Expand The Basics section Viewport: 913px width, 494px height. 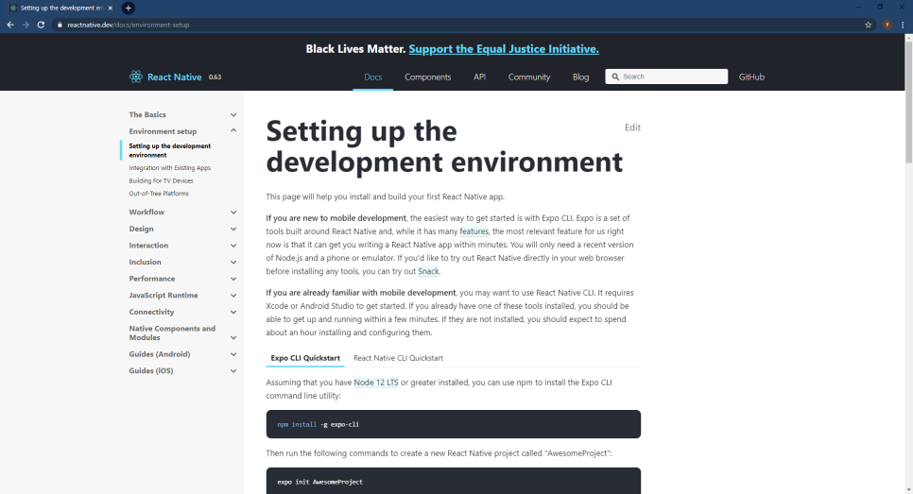click(182, 114)
